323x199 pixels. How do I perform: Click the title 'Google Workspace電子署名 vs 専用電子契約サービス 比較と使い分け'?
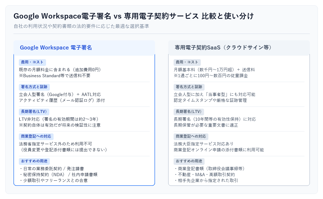134,16
